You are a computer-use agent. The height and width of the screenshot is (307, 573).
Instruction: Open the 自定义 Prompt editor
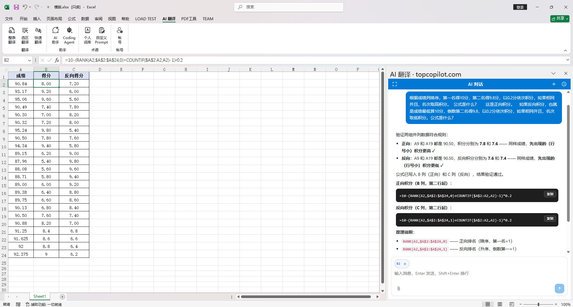pos(102,35)
